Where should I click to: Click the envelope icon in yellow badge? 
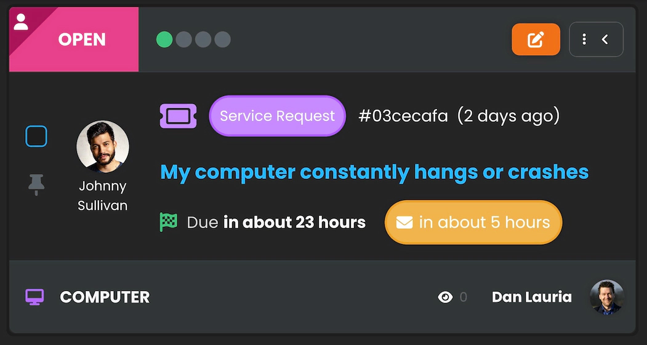click(404, 222)
